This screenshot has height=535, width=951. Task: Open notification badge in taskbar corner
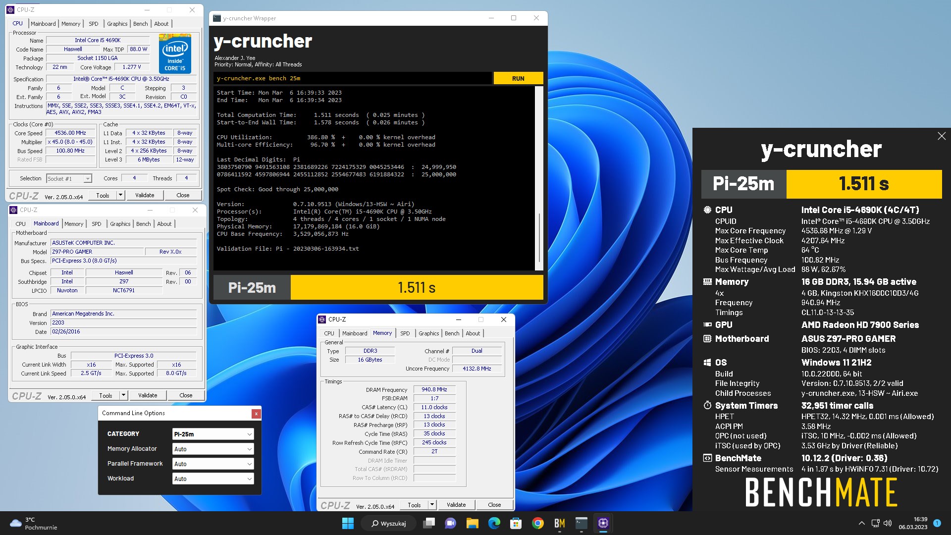click(937, 523)
